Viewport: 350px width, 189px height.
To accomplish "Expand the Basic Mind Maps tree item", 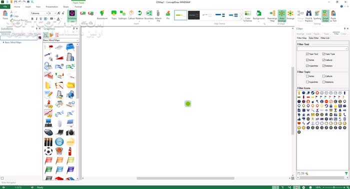I will pyautogui.click(x=3, y=42).
